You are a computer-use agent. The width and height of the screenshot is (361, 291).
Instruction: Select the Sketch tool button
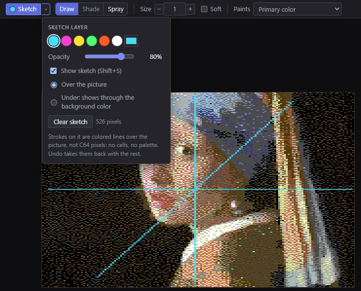point(23,9)
